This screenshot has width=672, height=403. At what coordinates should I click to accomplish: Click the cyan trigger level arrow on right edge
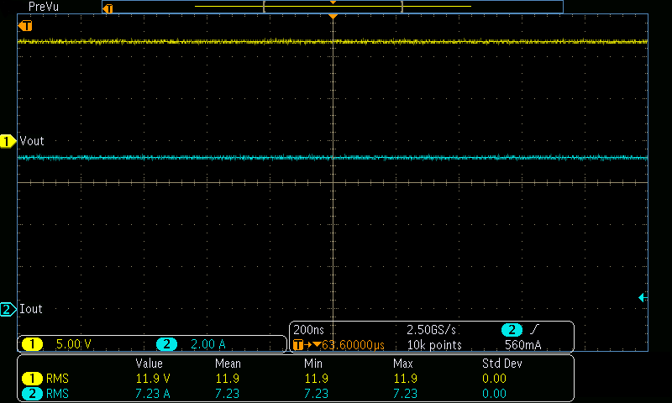[x=643, y=297]
